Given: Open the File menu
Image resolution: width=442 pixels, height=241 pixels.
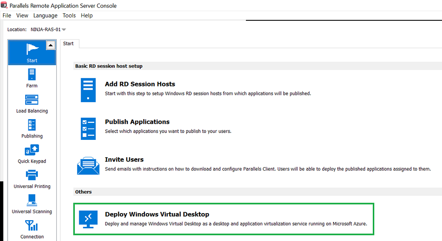Looking at the screenshot, I should pyautogui.click(x=7, y=16).
